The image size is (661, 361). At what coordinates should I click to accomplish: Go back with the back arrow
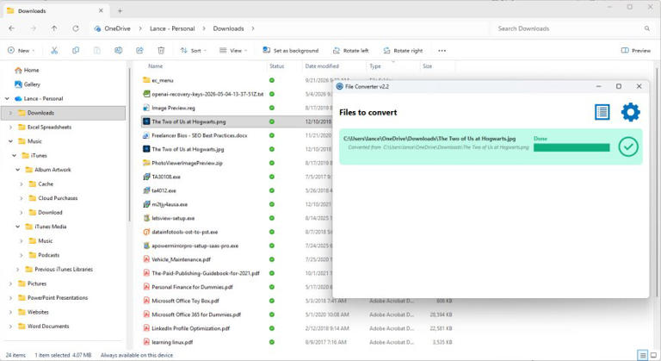point(12,28)
